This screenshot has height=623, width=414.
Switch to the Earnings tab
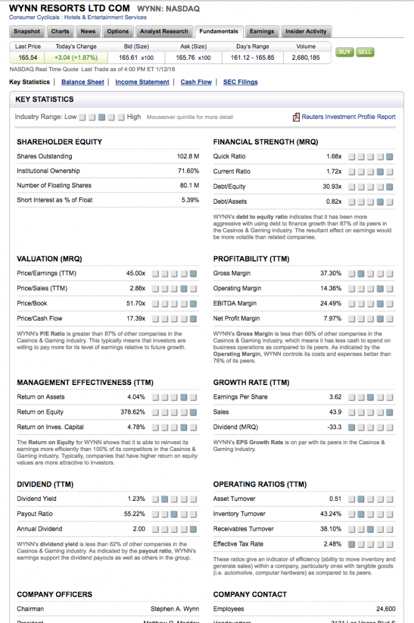pos(262,31)
